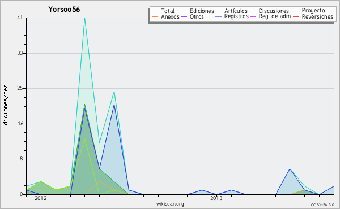Click the 8 y-axis value
Image resolution: width=340 pixels, height=209 pixels.
point(22,159)
